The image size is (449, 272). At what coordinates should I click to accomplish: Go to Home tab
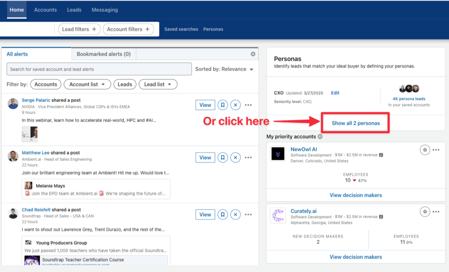[x=17, y=10]
